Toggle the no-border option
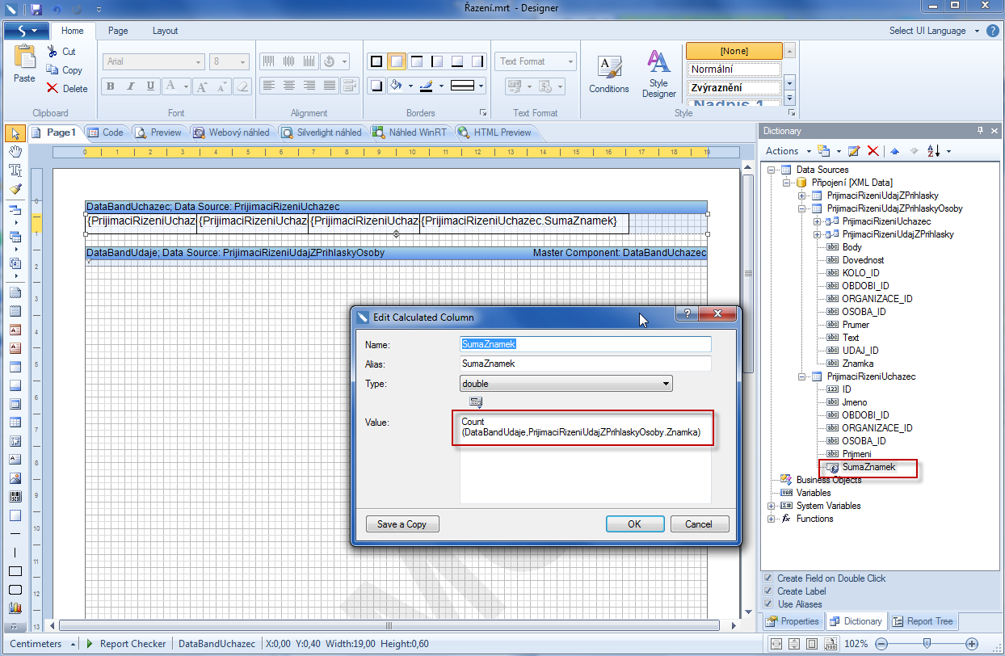Image resolution: width=1005 pixels, height=656 pixels. (397, 61)
